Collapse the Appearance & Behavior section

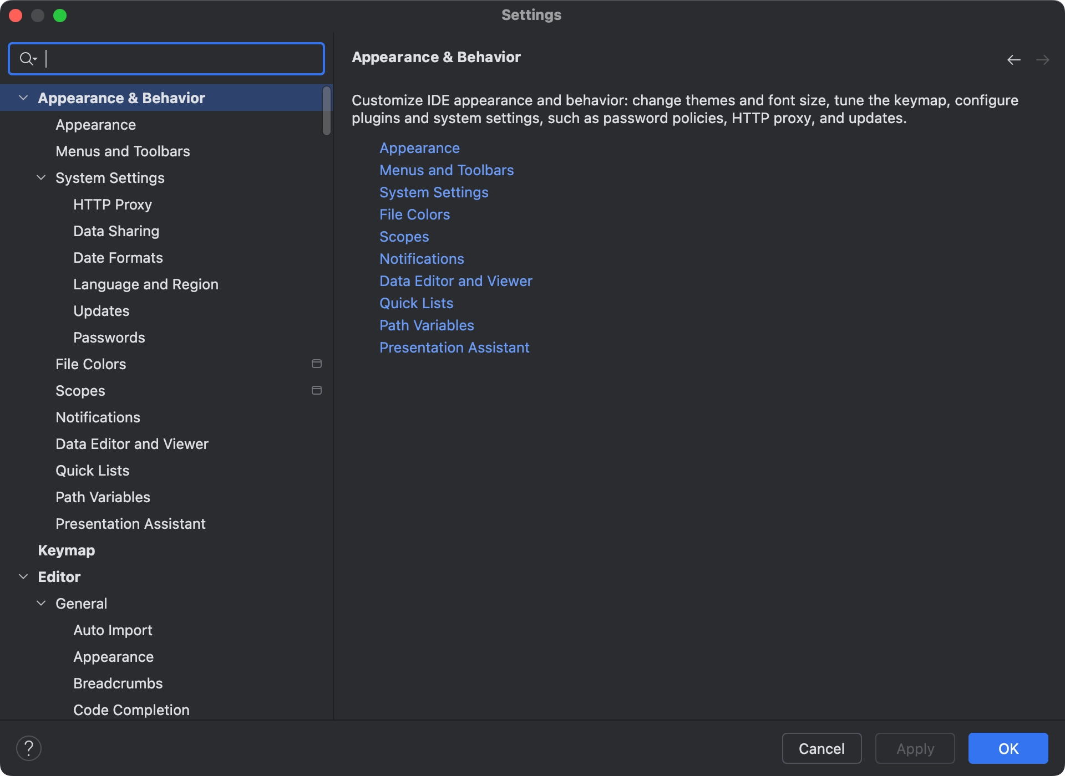[x=23, y=98]
